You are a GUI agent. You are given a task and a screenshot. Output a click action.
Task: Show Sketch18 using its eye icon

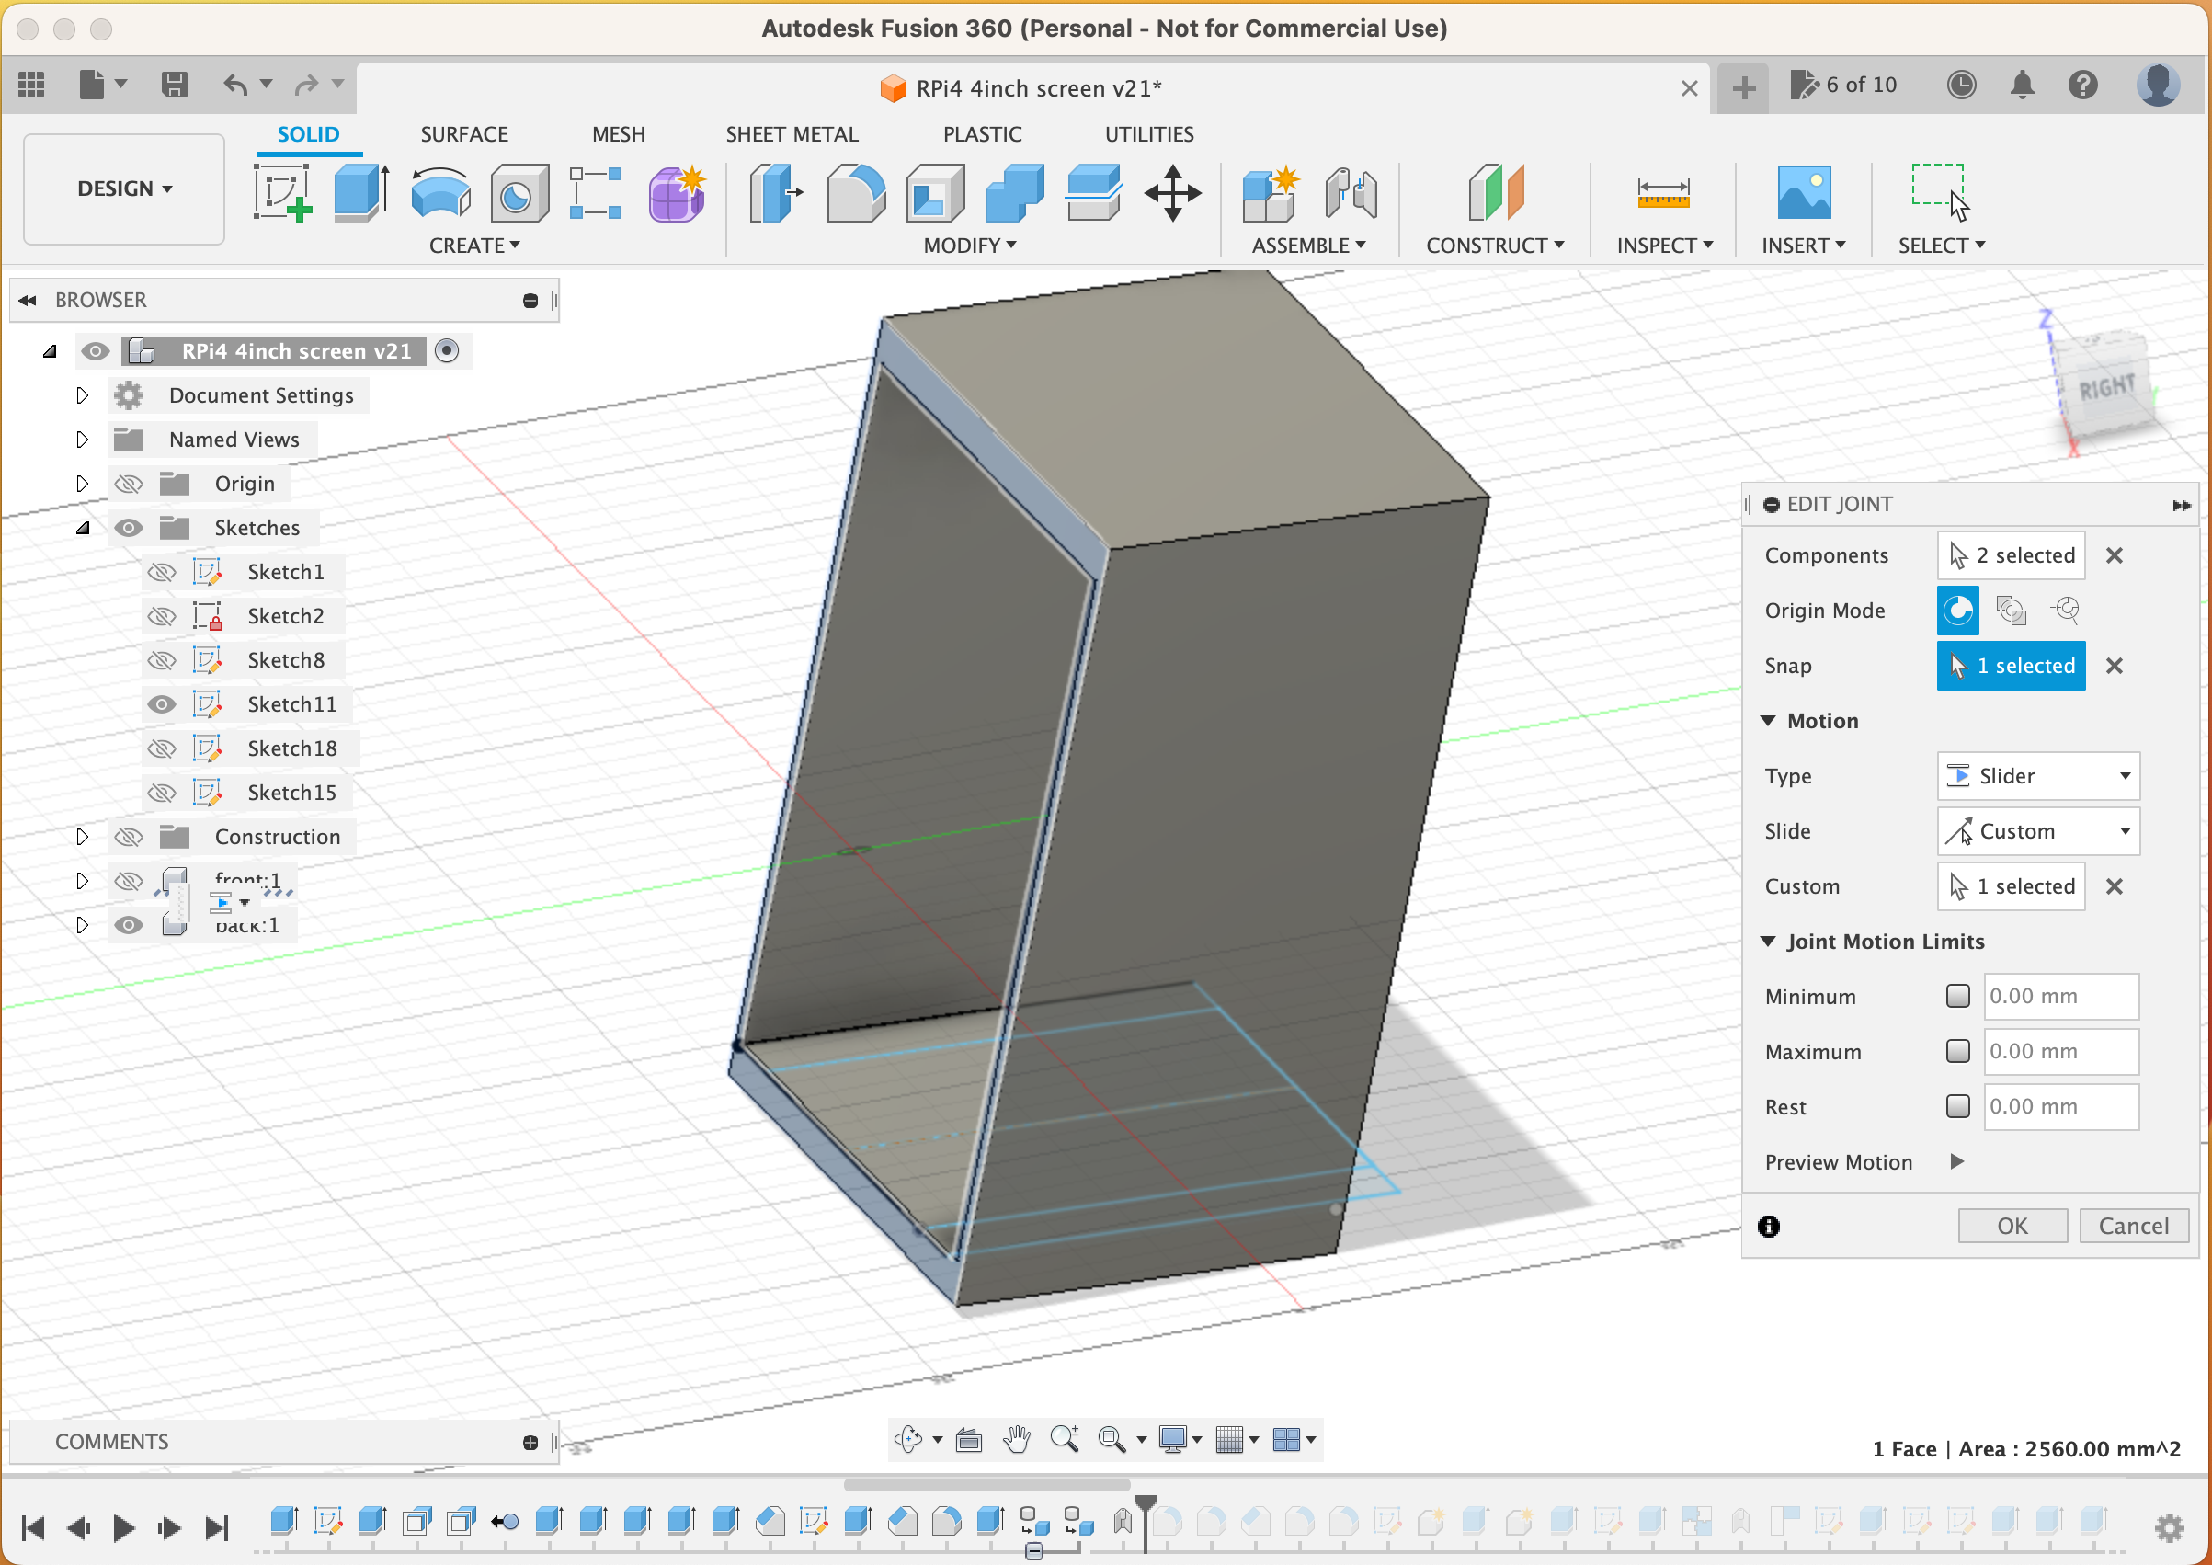162,748
